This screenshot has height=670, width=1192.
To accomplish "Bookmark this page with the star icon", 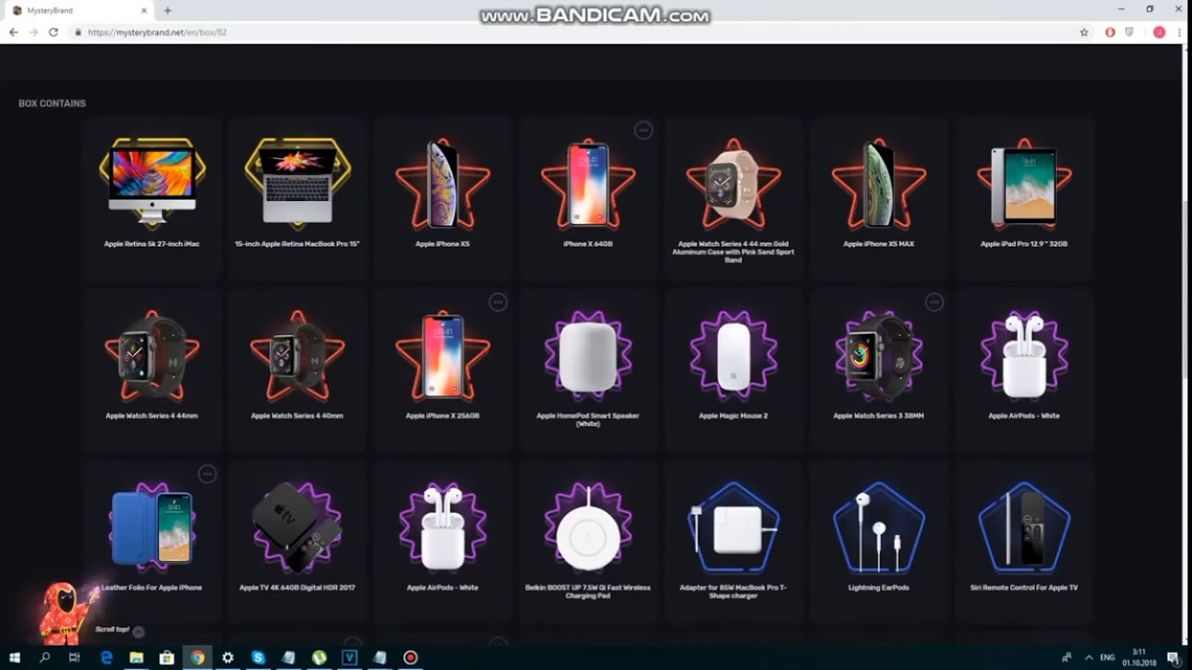I will point(1084,32).
